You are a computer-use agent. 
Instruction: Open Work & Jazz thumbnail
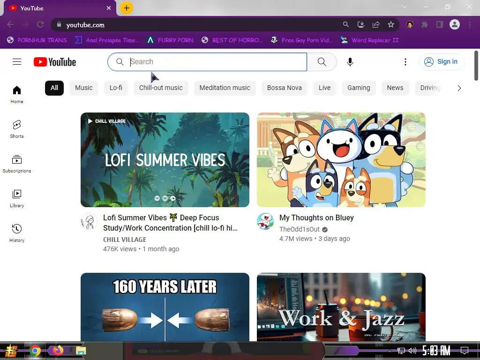341,307
